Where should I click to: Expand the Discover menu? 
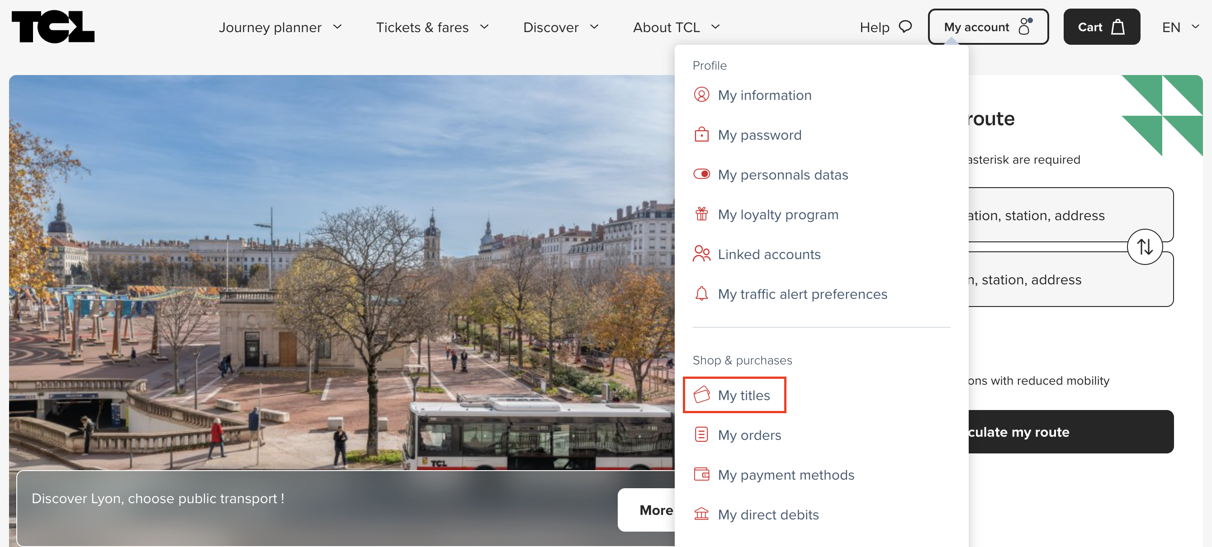click(x=561, y=27)
